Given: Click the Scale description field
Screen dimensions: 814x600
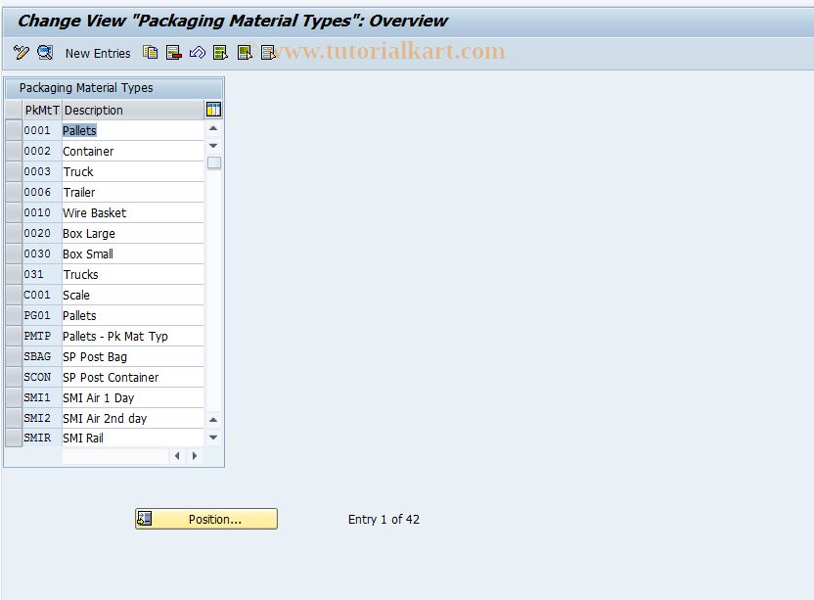Looking at the screenshot, I should [133, 295].
